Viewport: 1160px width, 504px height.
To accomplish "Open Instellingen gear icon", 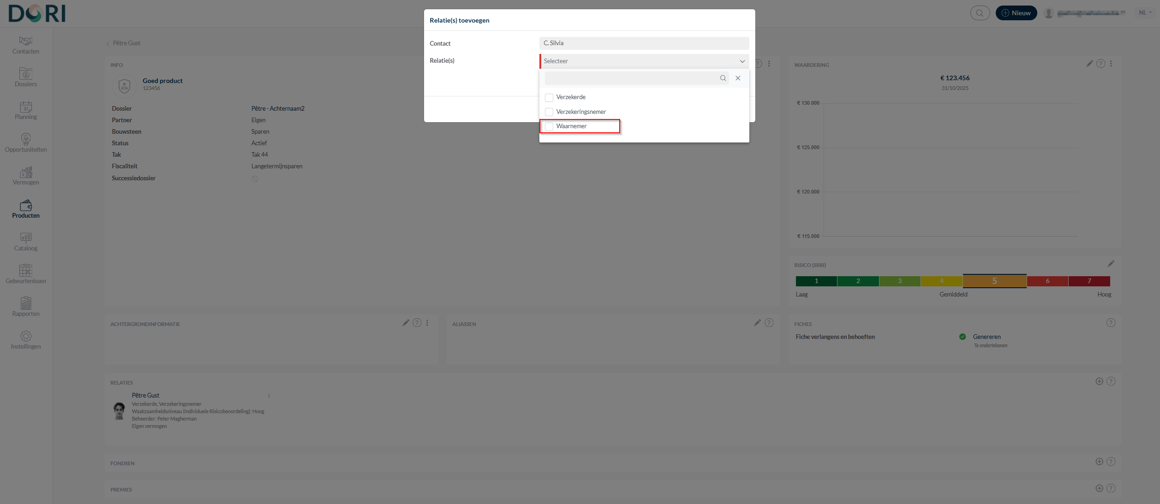I will [26, 340].
